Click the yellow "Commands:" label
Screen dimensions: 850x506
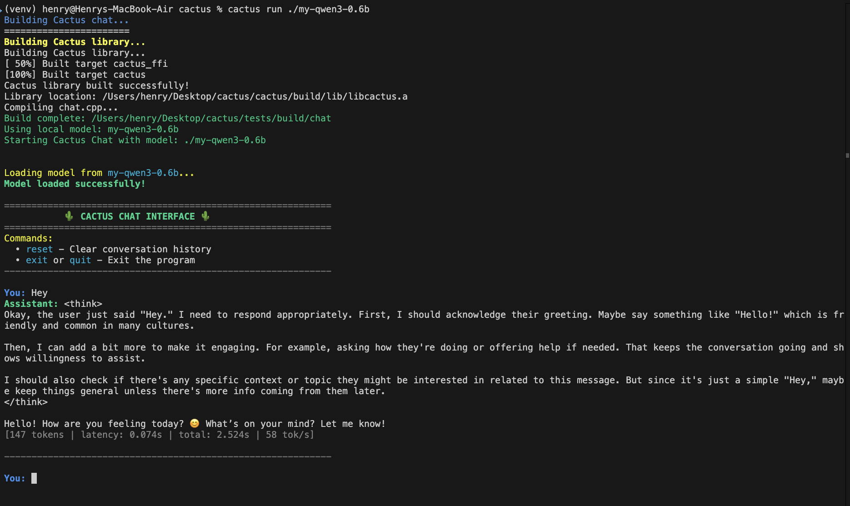28,238
